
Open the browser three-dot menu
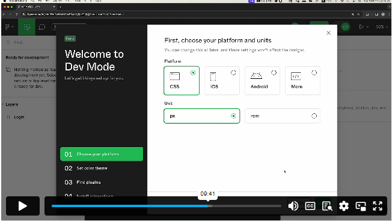coord(389,14)
